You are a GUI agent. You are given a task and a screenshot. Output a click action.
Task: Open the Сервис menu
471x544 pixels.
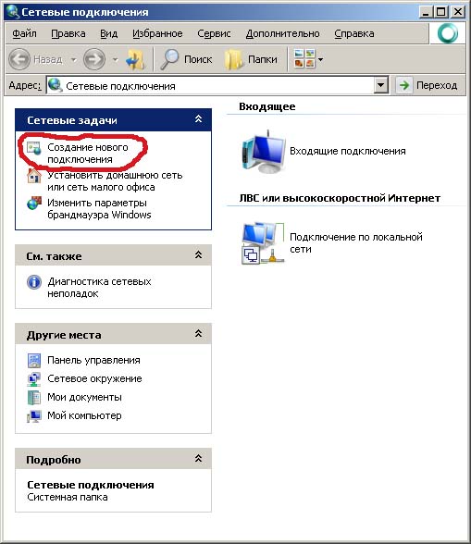214,33
